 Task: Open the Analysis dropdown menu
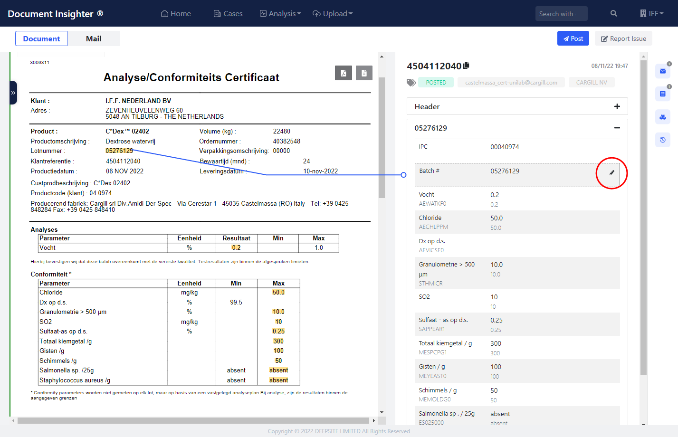280,14
